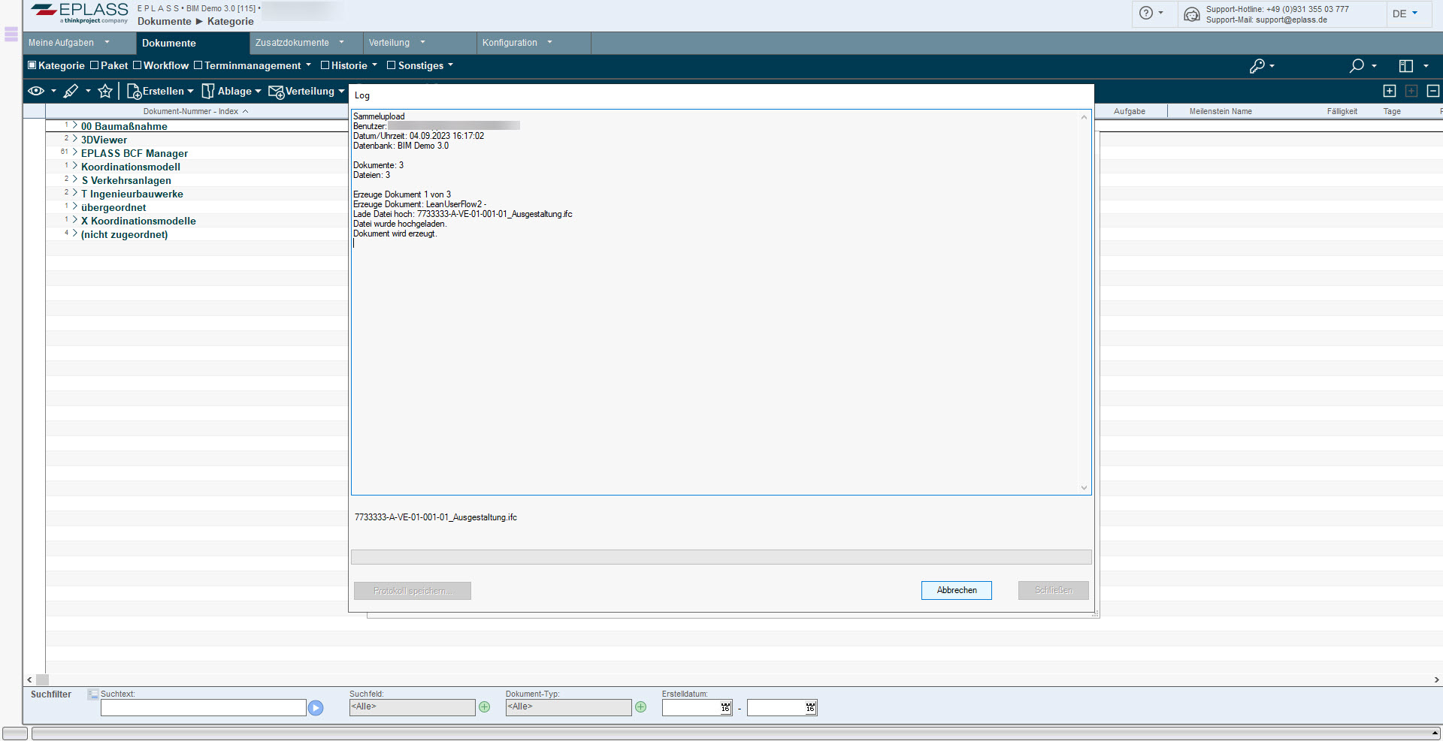Toggle the Paket checkbox
The height and width of the screenshot is (741, 1443).
[x=95, y=65]
